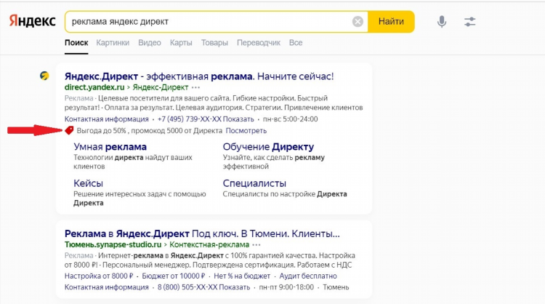Click the Yandex Direct favicon beside first result

pyautogui.click(x=44, y=76)
